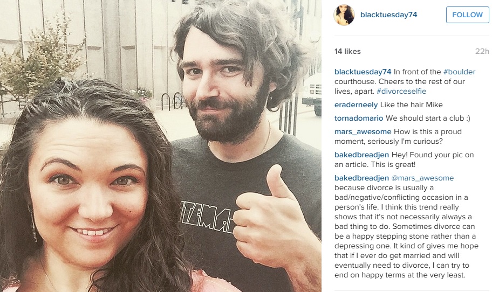Open the #boulder hashtag

(459, 72)
